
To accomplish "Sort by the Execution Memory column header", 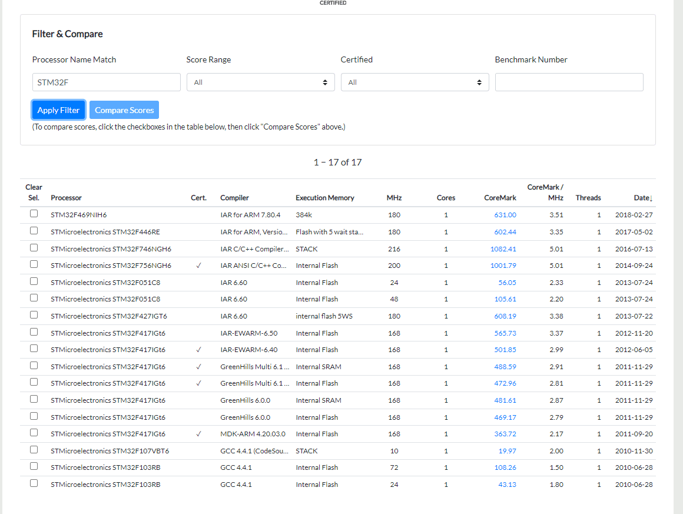I will click(x=325, y=197).
